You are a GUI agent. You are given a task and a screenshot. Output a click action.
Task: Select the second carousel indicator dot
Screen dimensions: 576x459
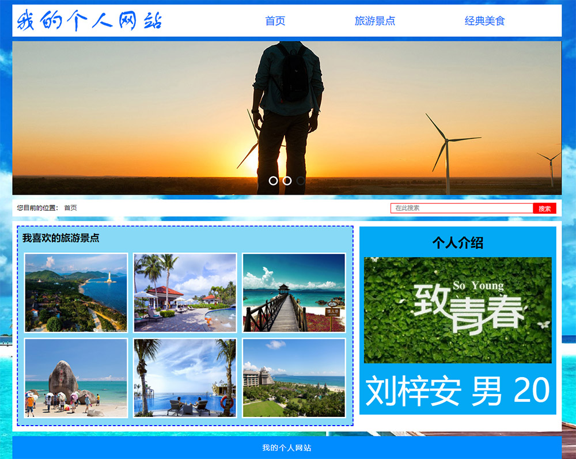tap(287, 181)
